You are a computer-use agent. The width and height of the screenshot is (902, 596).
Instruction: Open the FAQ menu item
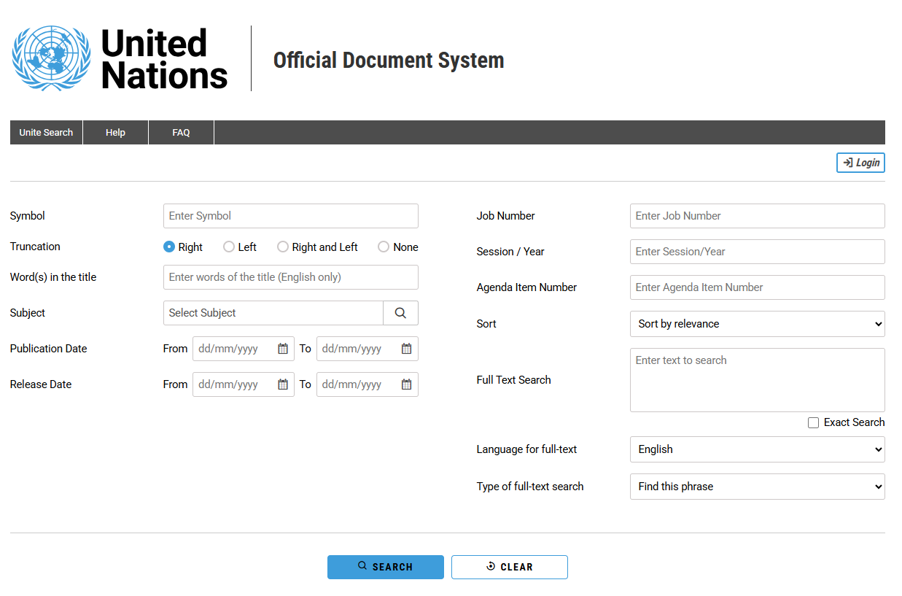coord(181,133)
